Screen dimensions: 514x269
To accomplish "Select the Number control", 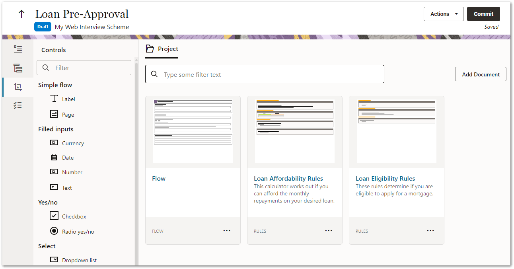I will click(x=72, y=172).
